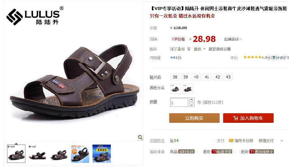
Task: Click the quantity input field
Action: (x=179, y=102)
